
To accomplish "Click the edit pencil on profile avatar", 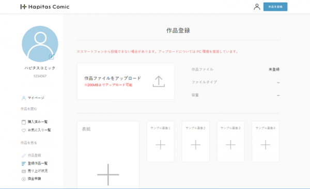I will (51, 57).
